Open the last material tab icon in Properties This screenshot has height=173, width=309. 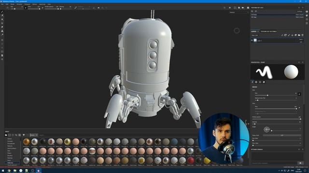(x=264, y=82)
